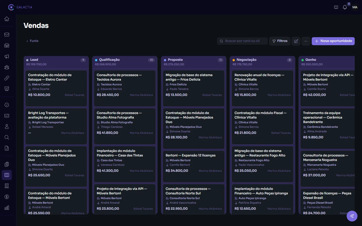
Task: Open the dollar coin icon in sidebar
Action: [7, 197]
